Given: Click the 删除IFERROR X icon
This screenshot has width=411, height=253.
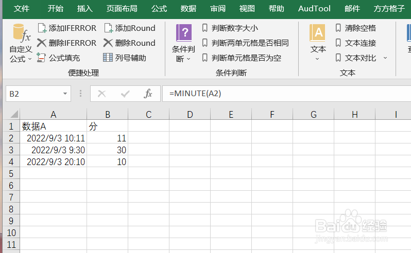Looking at the screenshot, I should point(42,43).
